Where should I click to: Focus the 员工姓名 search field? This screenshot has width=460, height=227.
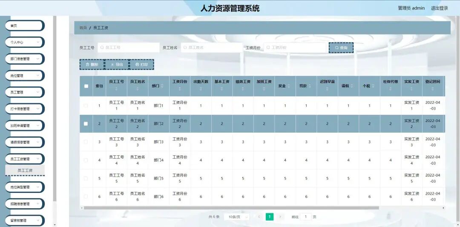pos(212,47)
